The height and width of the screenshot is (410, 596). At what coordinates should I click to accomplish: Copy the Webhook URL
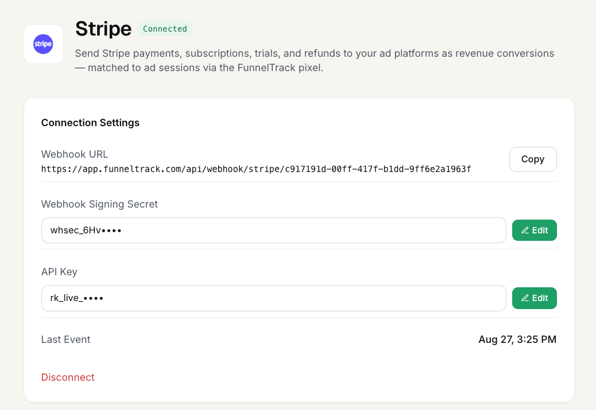point(533,159)
